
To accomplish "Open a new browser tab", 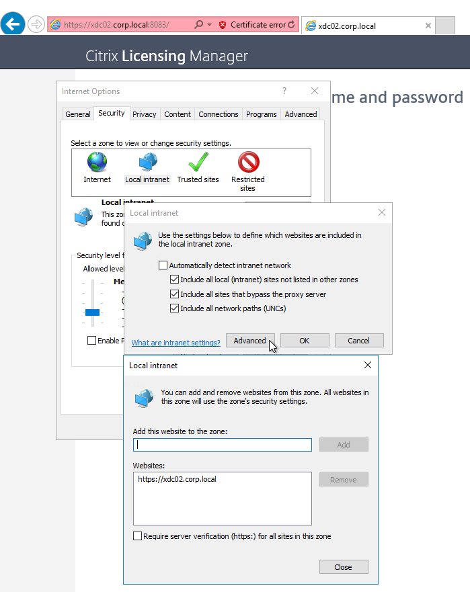I will point(445,26).
